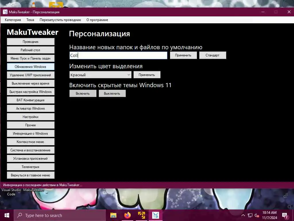Open the Windows Start menu

click(7, 215)
